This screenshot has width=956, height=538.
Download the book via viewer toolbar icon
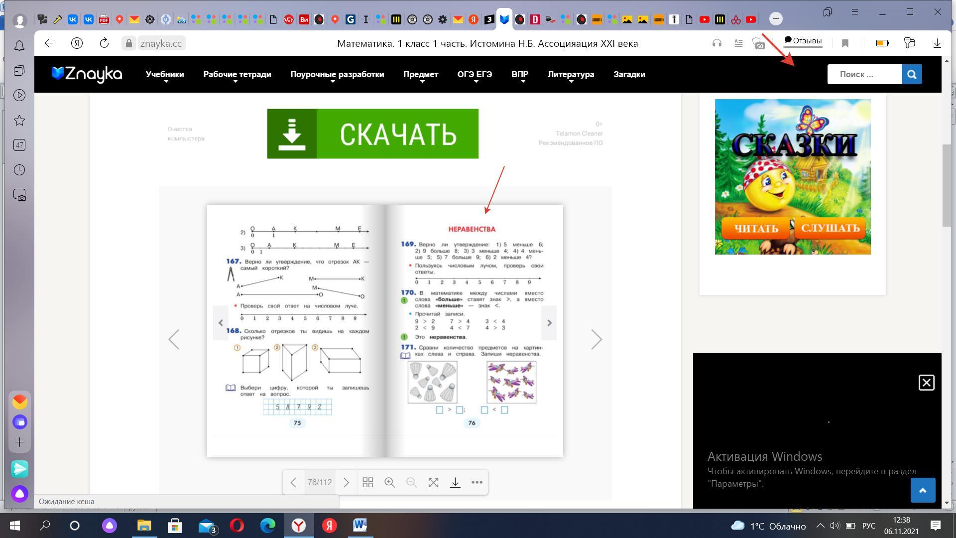(x=455, y=482)
